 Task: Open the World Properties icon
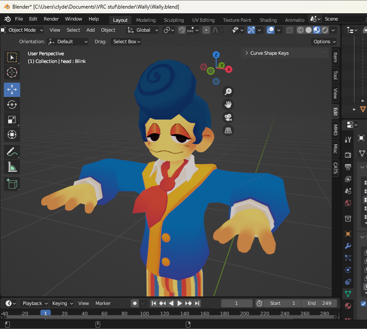click(348, 203)
